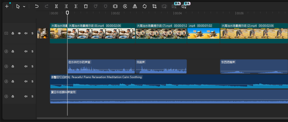Click the trash icon to delete clip
This screenshot has width=288, height=122.
click(86, 6)
